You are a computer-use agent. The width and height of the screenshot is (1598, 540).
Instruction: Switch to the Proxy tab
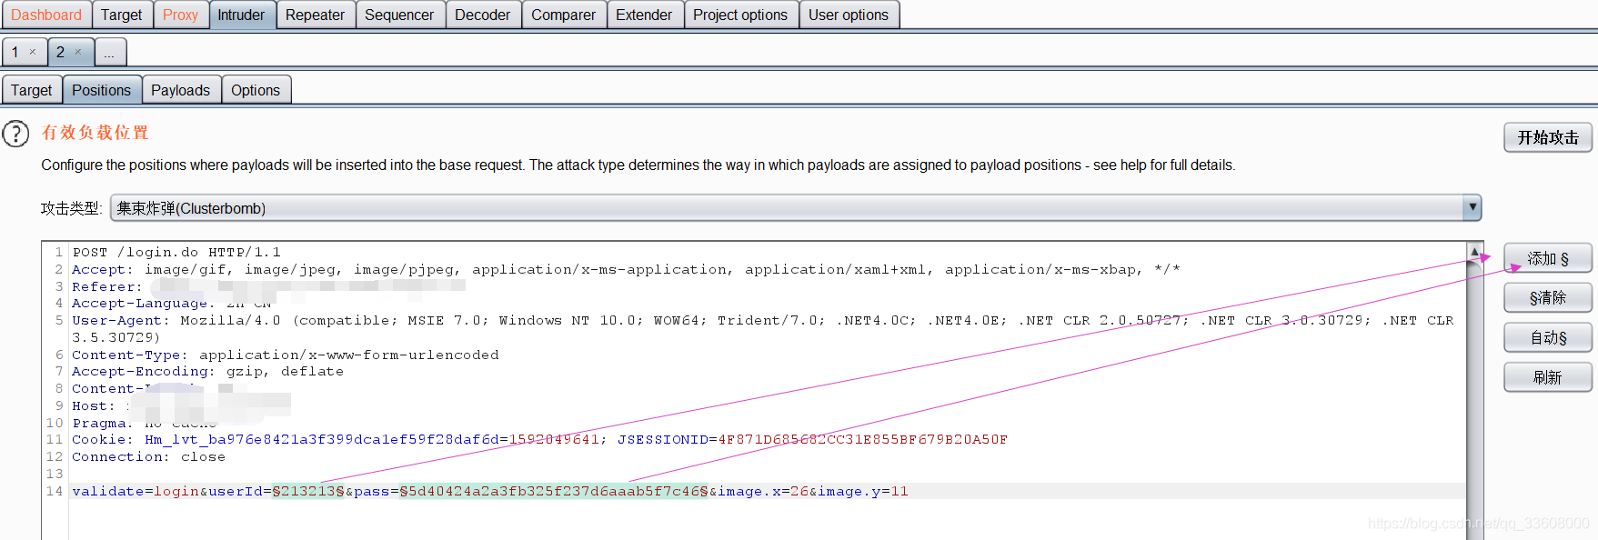(180, 15)
